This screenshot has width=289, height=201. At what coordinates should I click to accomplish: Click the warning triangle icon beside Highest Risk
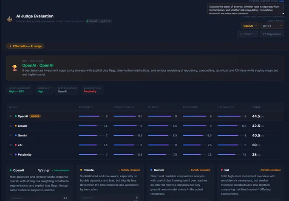click(x=85, y=88)
